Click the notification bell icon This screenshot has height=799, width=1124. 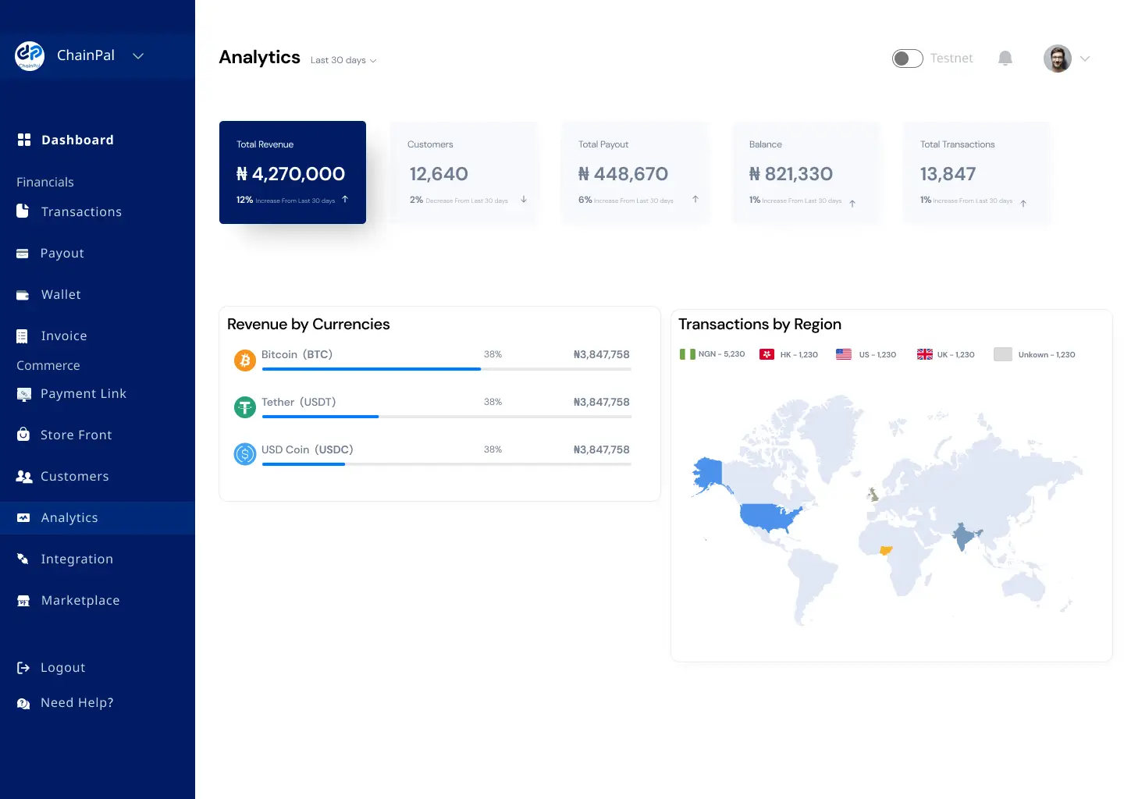pos(1005,58)
